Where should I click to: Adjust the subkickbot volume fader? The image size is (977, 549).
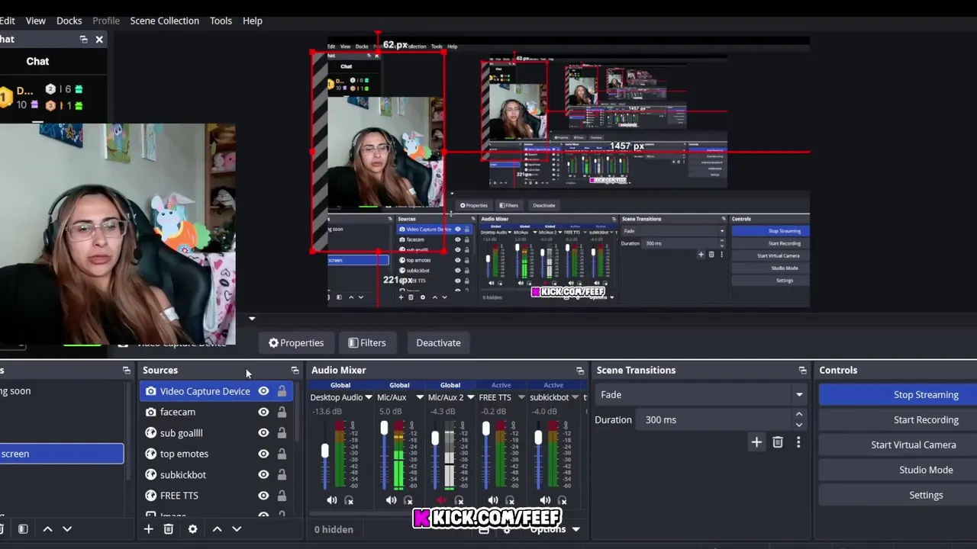click(538, 438)
